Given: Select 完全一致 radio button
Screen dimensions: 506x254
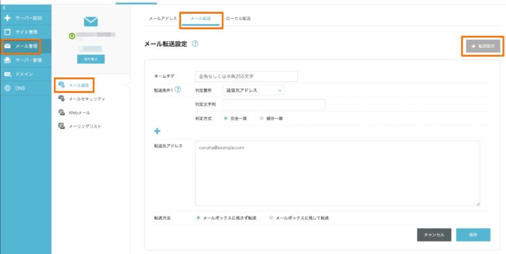Looking at the screenshot, I should [226, 119].
